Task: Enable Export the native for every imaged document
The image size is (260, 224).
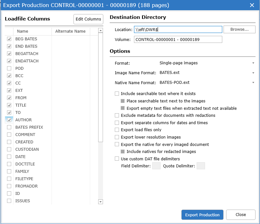Action: [x=117, y=144]
